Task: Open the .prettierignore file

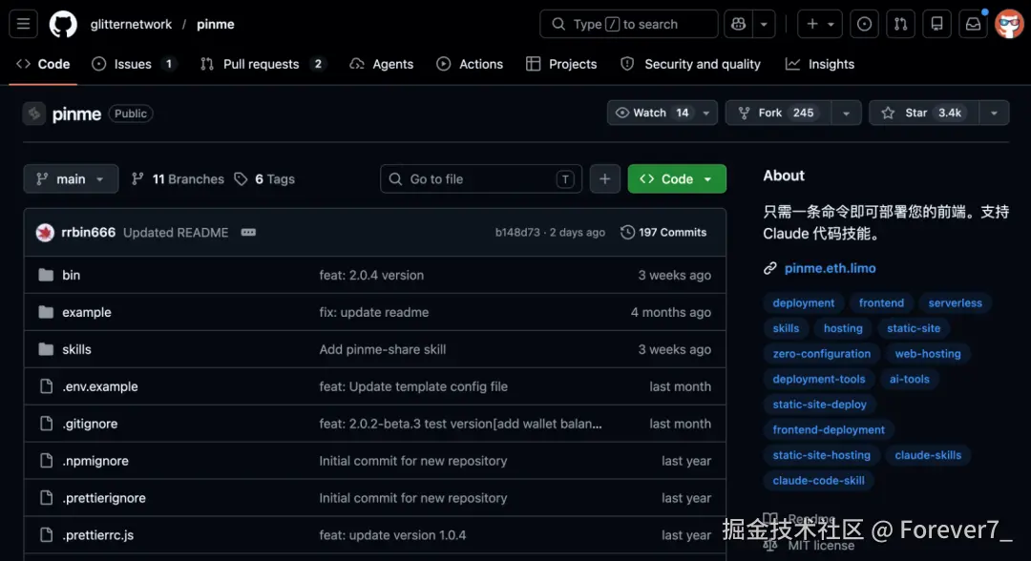Action: 104,498
